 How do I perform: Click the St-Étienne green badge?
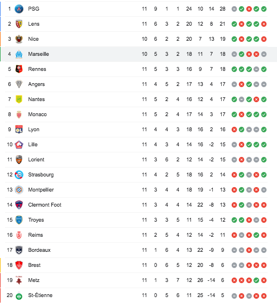(x=19, y=296)
